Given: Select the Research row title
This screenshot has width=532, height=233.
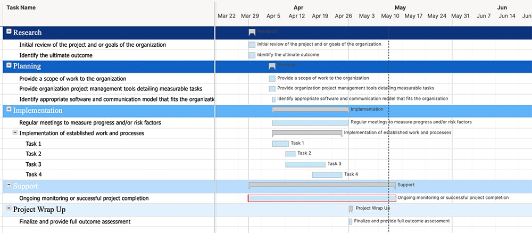Looking at the screenshot, I should pos(28,32).
